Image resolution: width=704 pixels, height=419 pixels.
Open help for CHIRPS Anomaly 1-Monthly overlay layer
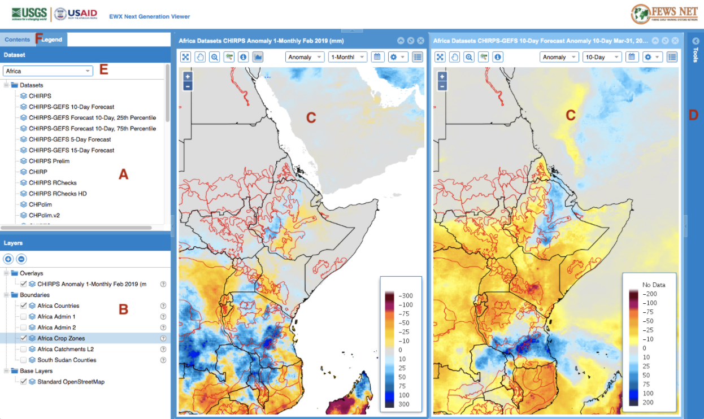[163, 284]
